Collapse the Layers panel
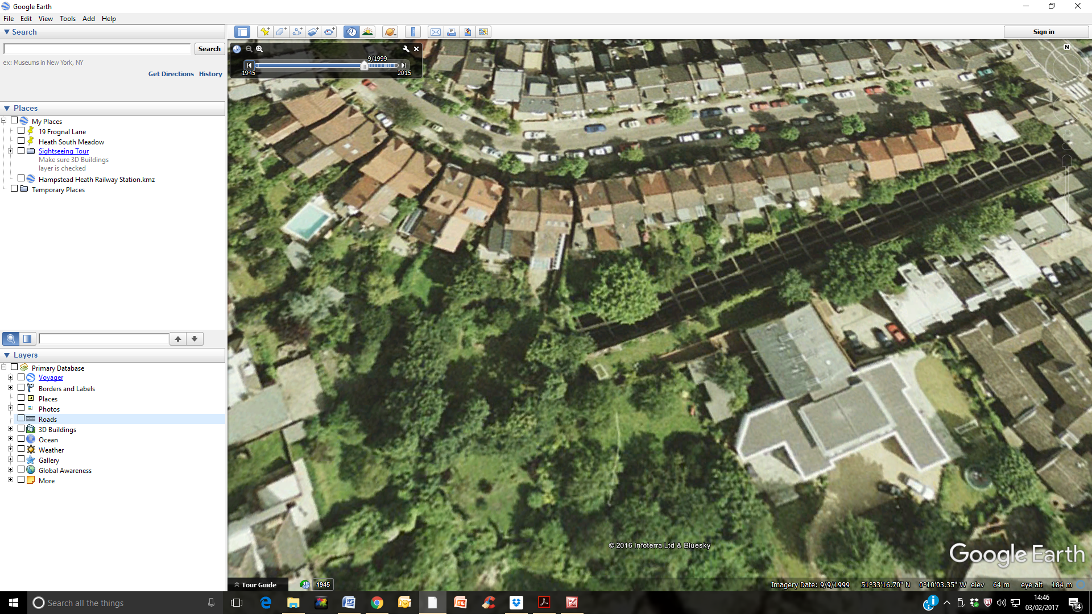This screenshot has height=614, width=1092. tap(7, 355)
